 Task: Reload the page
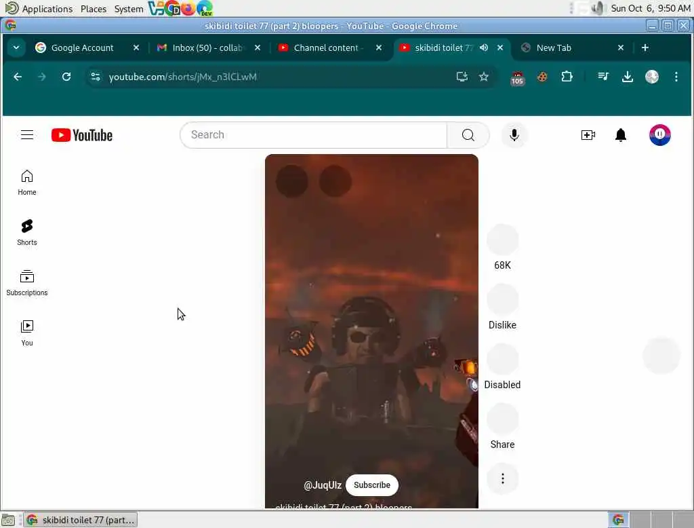pos(66,77)
